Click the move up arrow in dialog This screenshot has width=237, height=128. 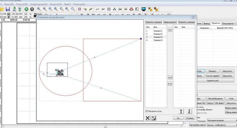[x=181, y=111]
